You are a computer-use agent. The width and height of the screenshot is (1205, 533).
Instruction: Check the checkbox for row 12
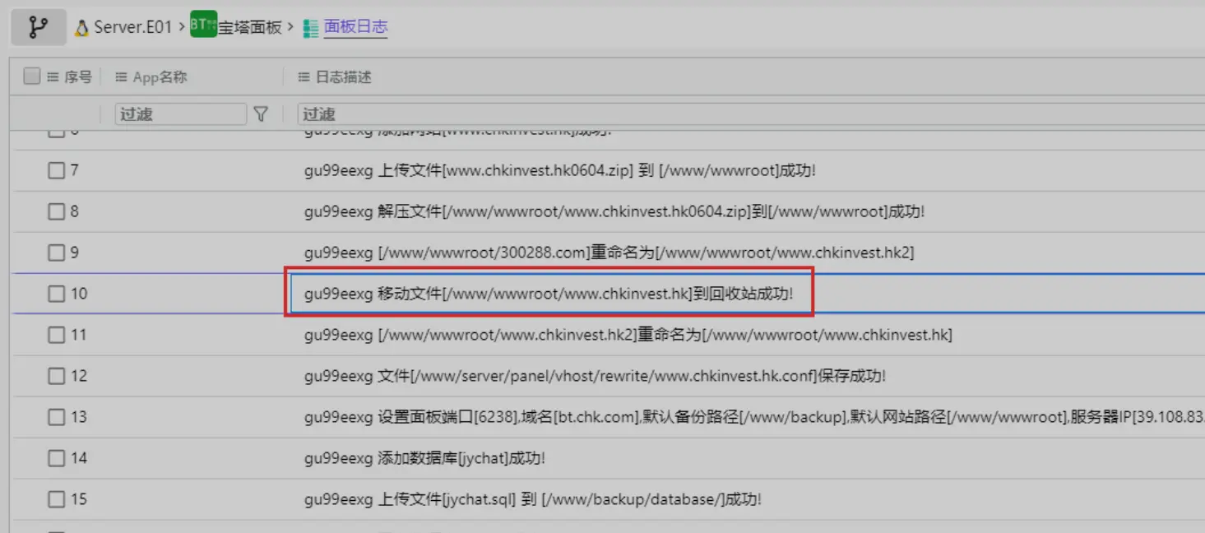point(56,376)
